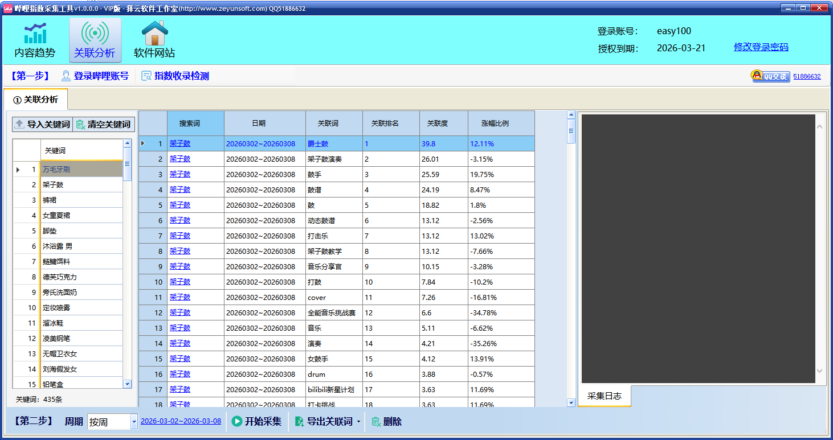
Task: Open date range 2026-03-02~2026-03-08 link
Action: pos(181,421)
